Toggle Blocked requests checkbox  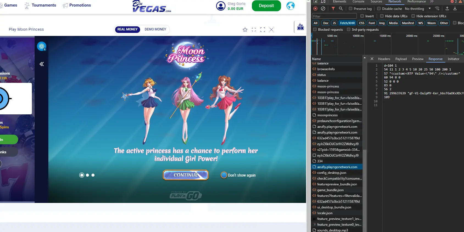[x=315, y=29]
